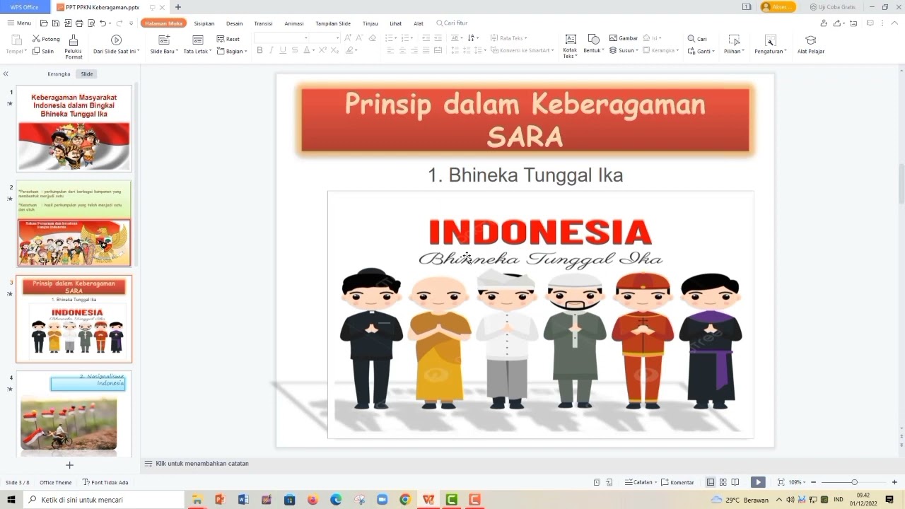This screenshot has width=905, height=509.
Task: Click the Salin (copy) tool
Action: coord(43,51)
